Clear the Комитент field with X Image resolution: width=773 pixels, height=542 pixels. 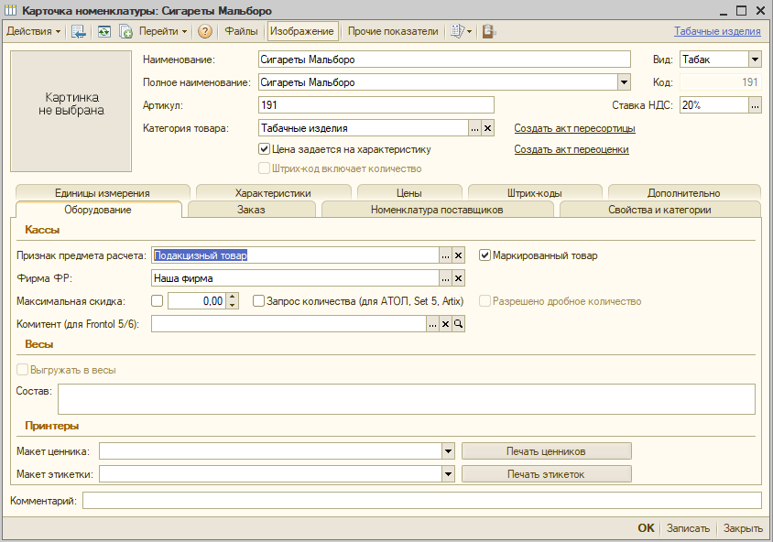point(446,324)
